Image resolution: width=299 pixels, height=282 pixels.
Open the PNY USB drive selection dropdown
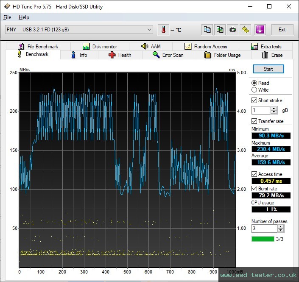pos(79,30)
